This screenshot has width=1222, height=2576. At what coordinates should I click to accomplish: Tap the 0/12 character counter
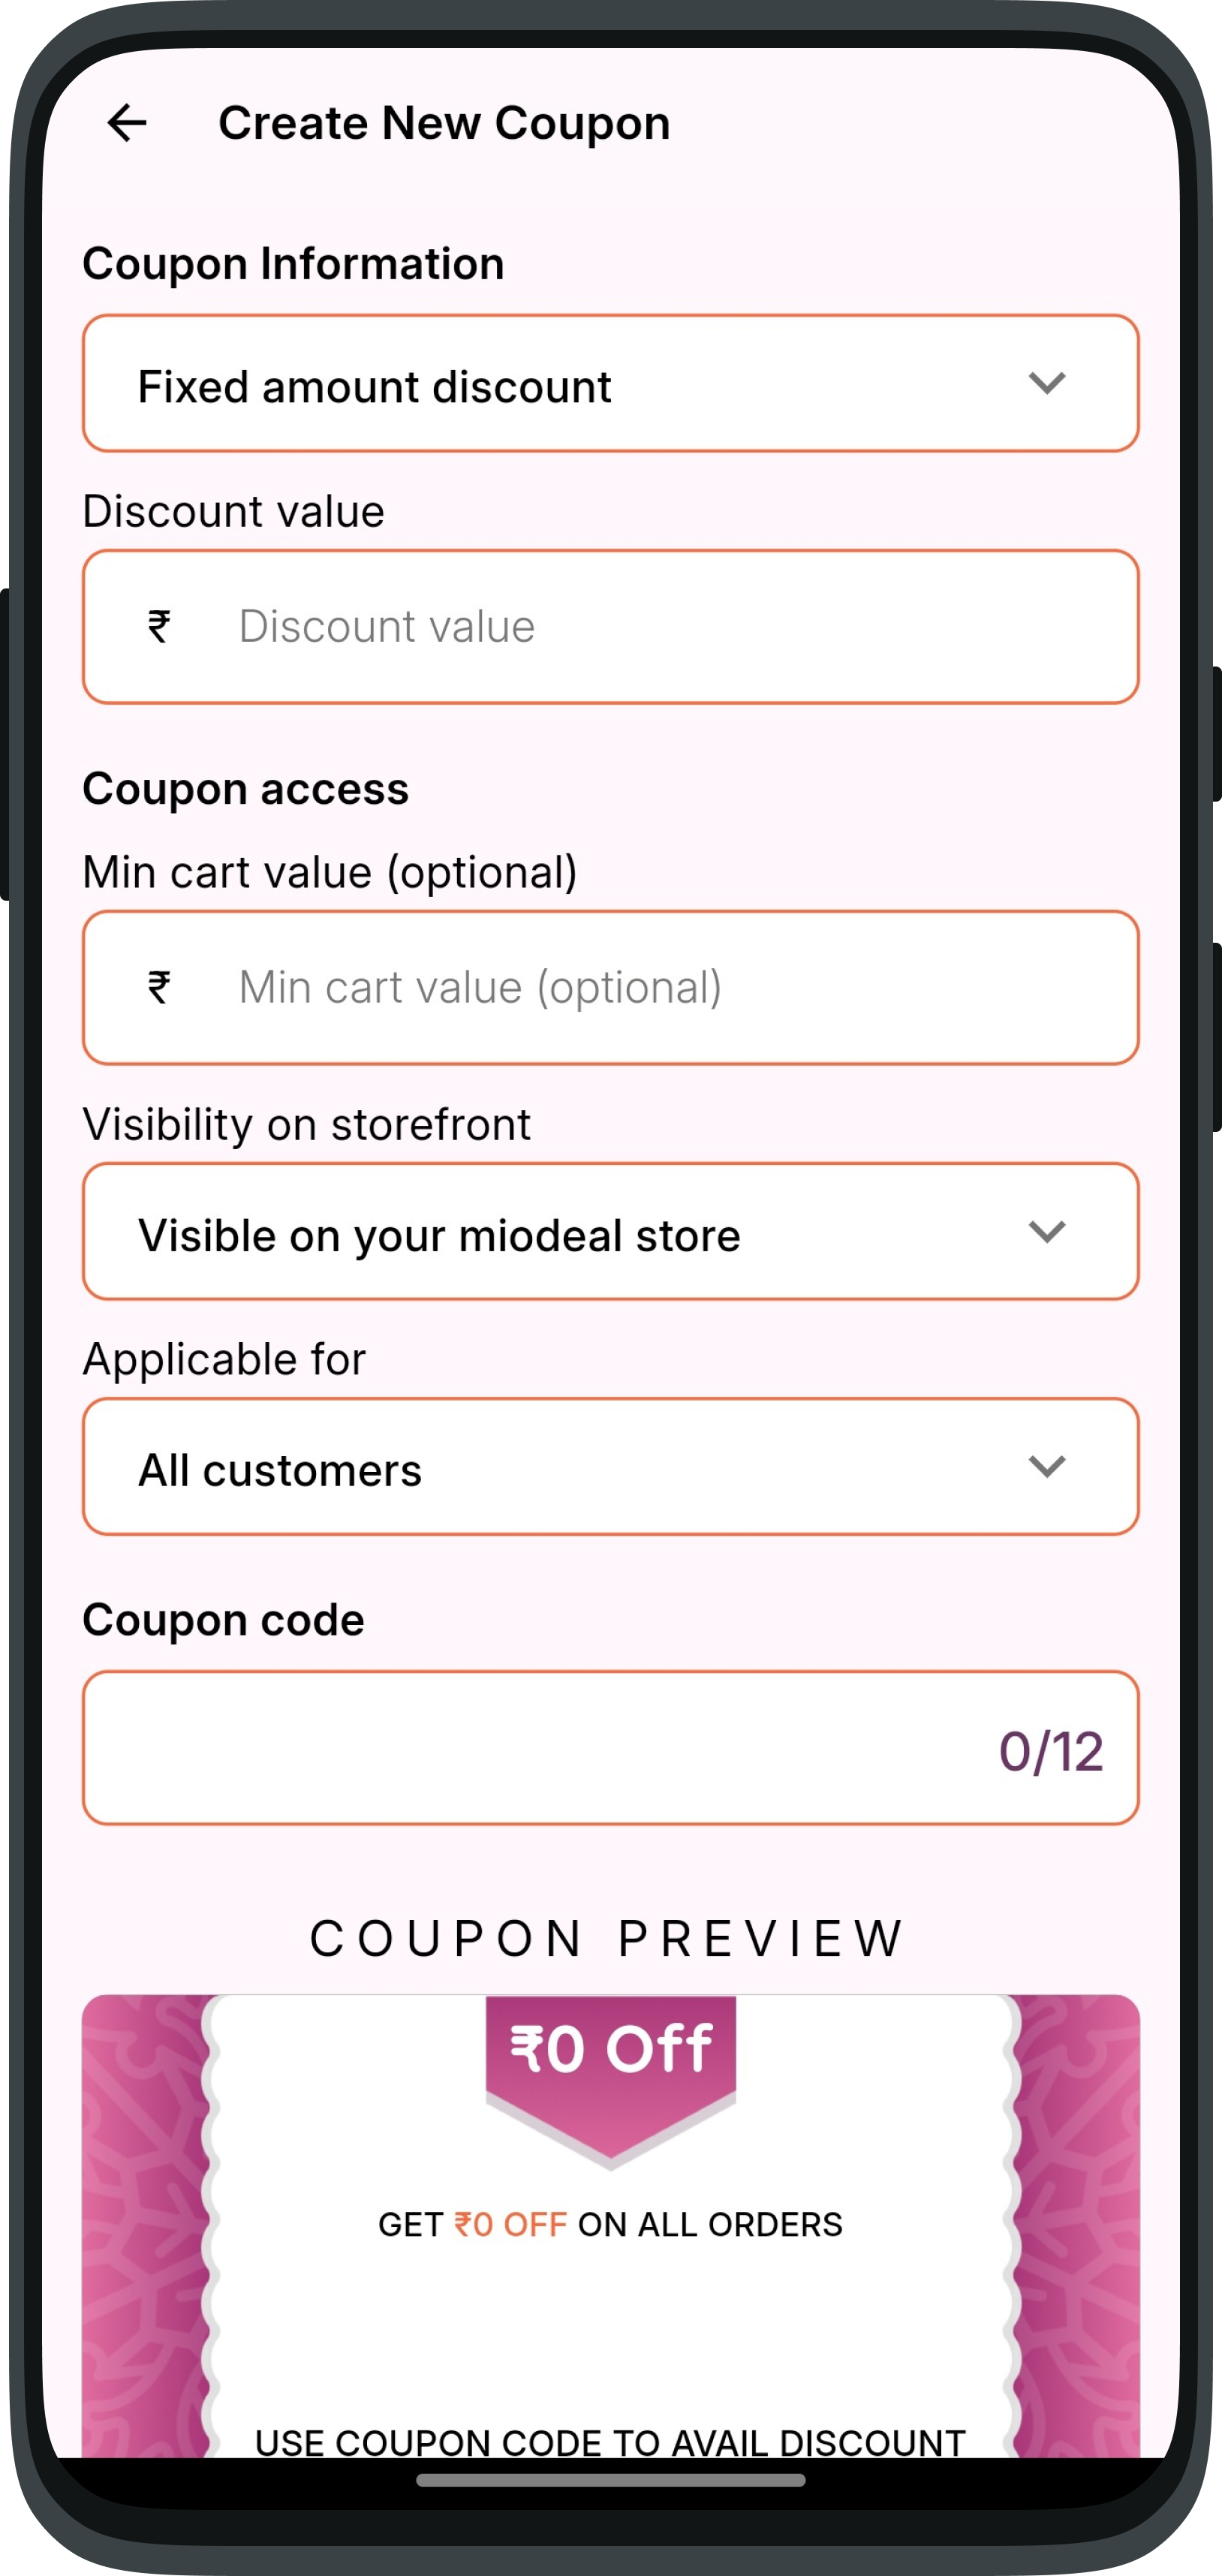coord(1051,1752)
